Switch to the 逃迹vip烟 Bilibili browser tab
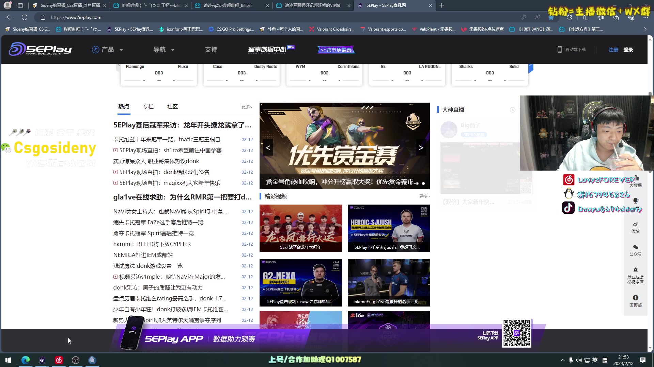Screen dimensions: 654x367 (x=231, y=5)
